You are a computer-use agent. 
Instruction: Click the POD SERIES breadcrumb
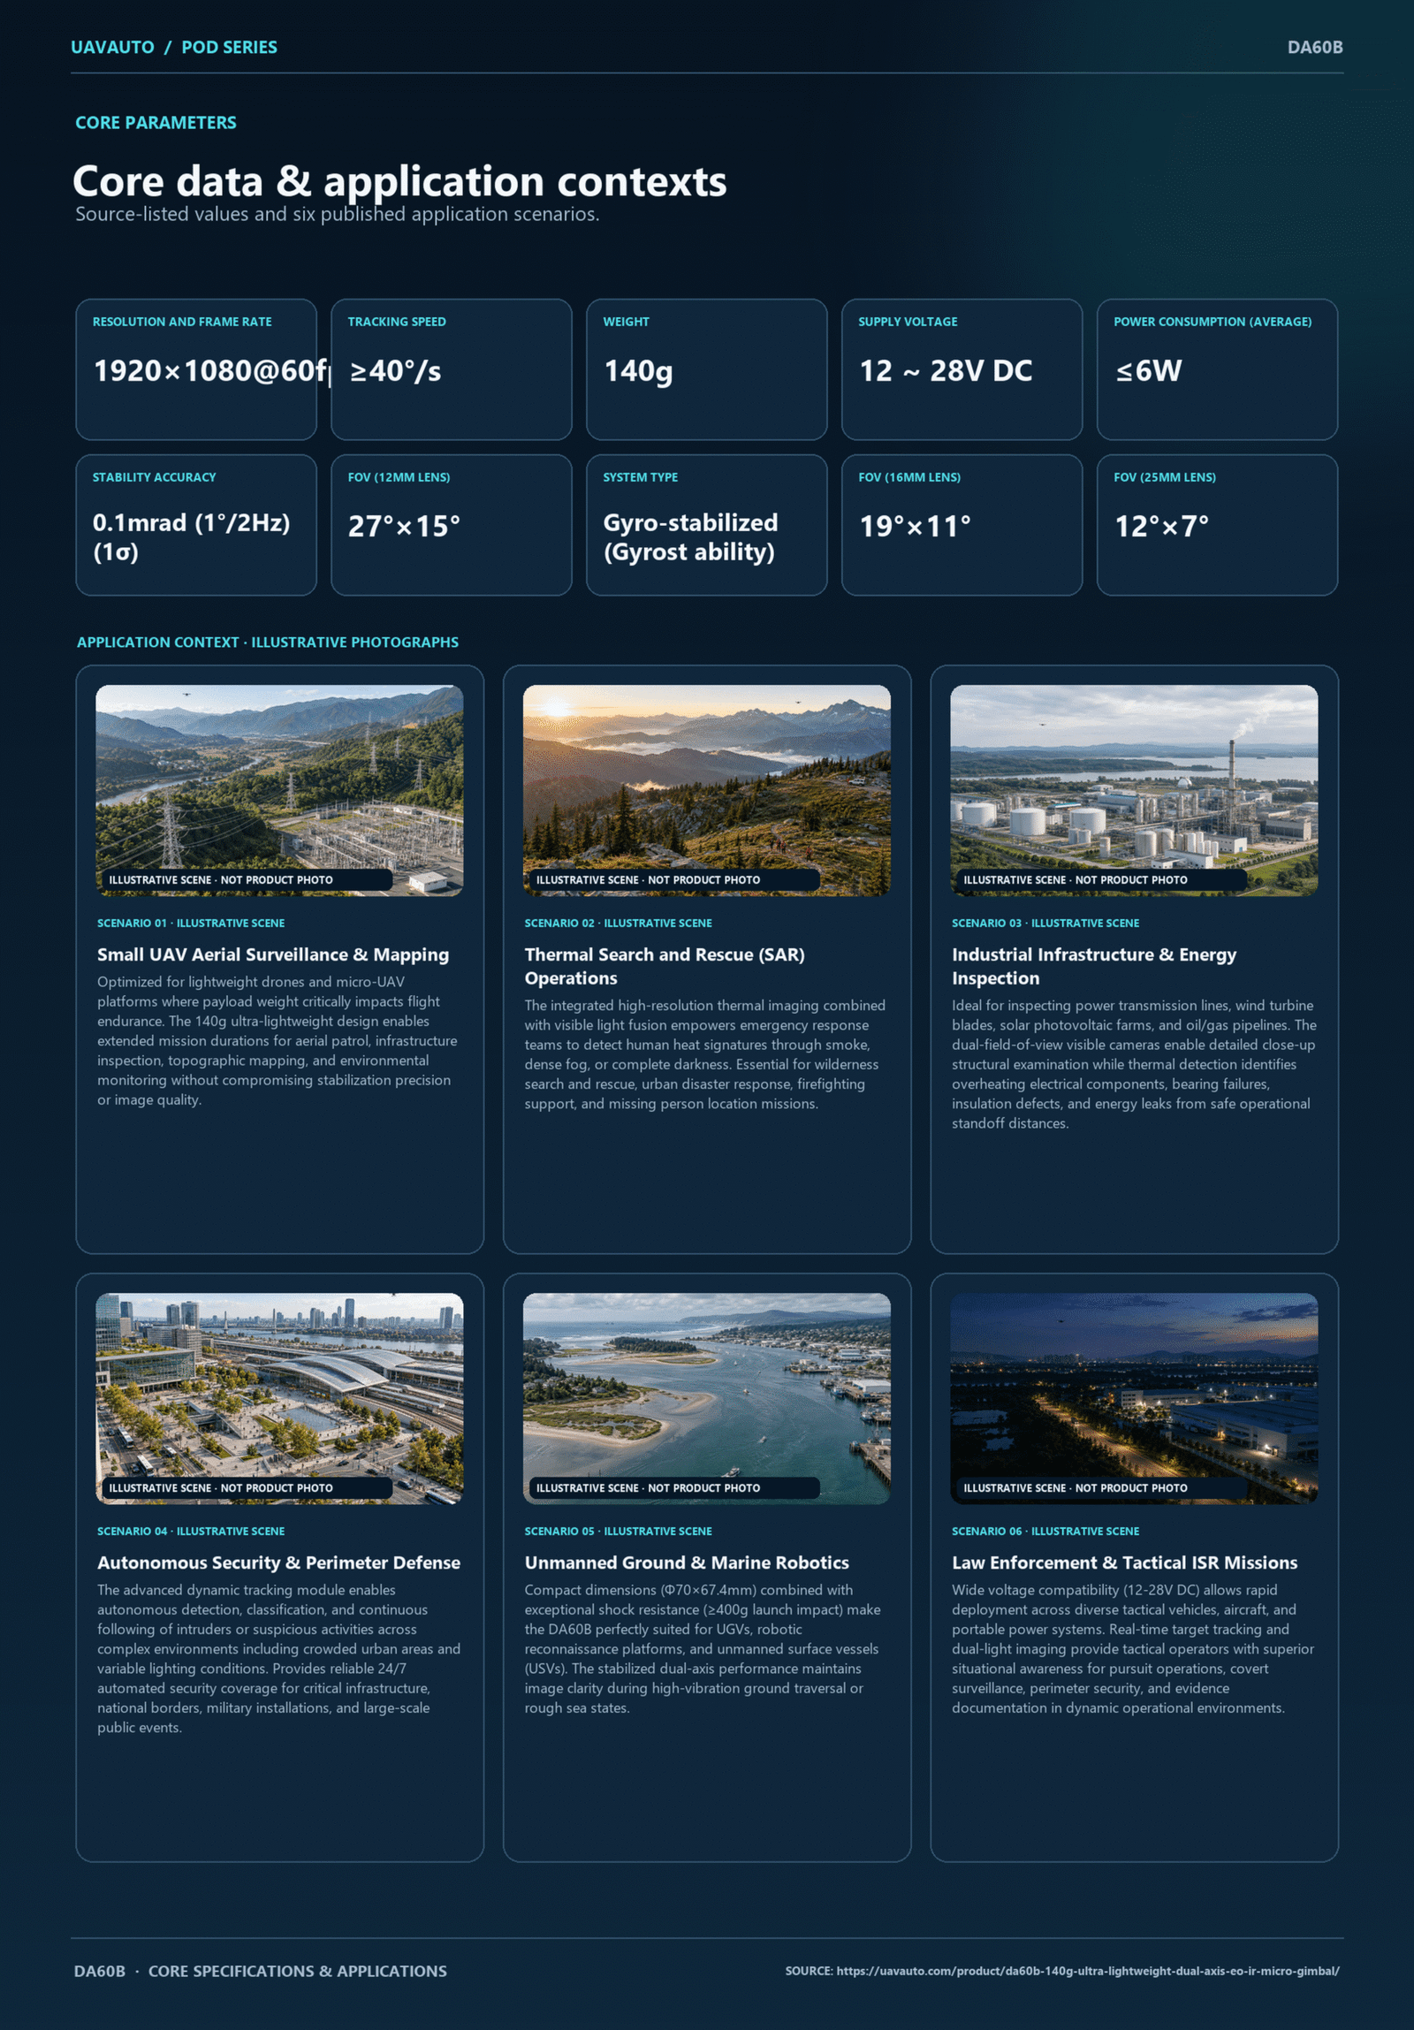click(229, 48)
